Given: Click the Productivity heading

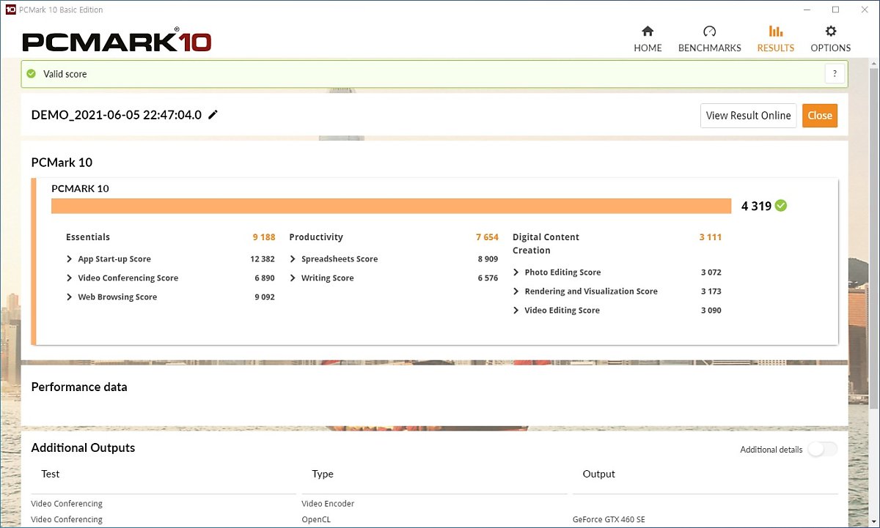Looking at the screenshot, I should pos(316,237).
